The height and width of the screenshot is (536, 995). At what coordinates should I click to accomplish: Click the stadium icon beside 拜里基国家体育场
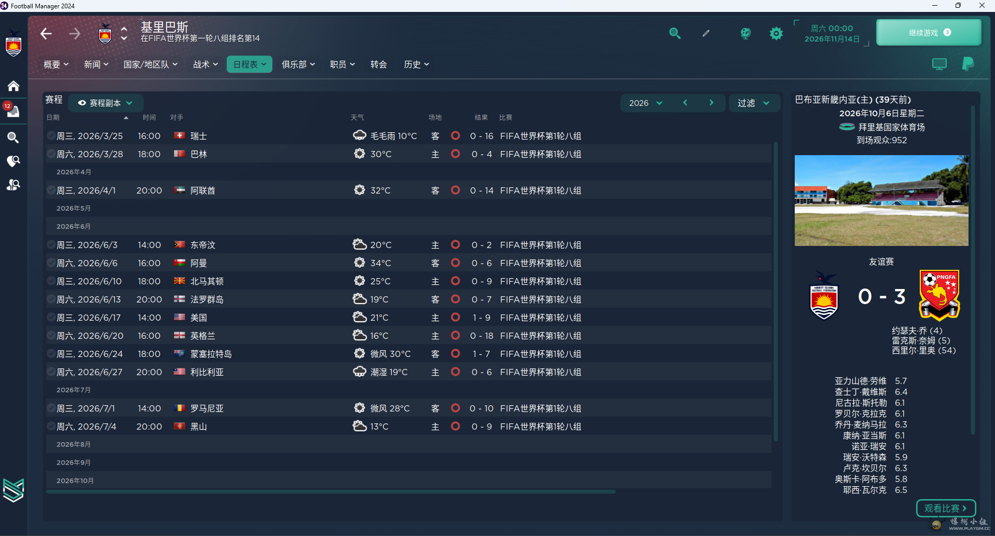point(847,127)
